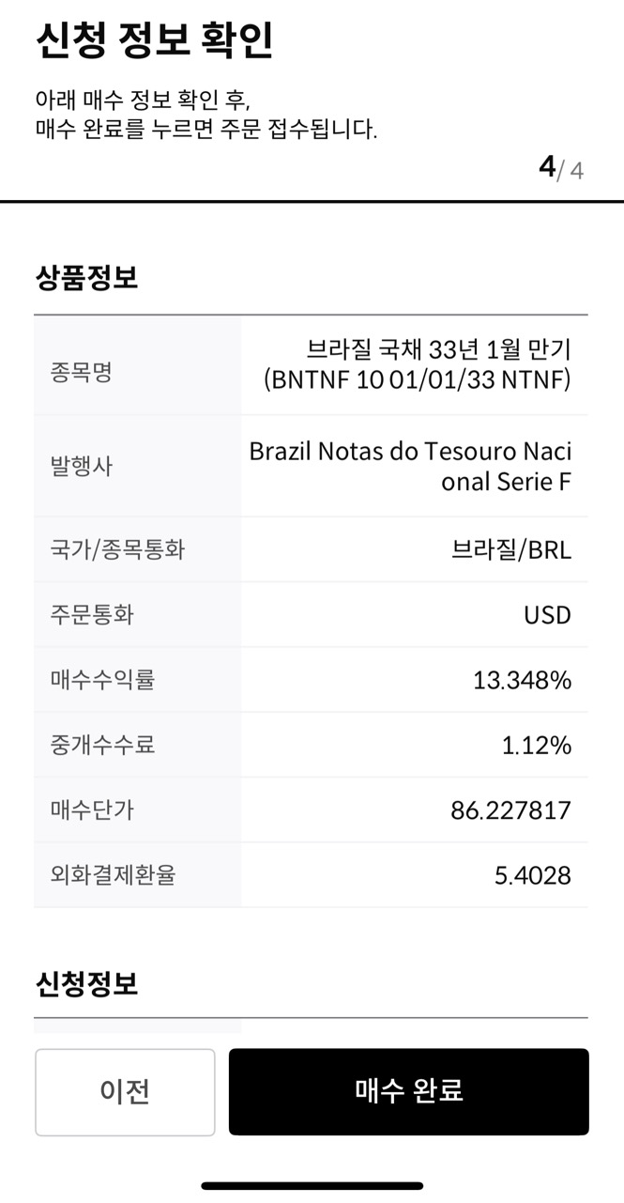Click the Brazil Notas do Tesouro Nacional issuer text
This screenshot has width=624, height=1203.
pos(410,466)
